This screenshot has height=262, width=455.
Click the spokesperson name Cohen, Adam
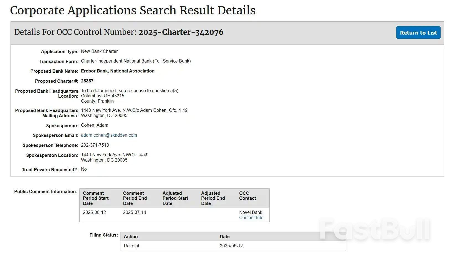(x=95, y=125)
